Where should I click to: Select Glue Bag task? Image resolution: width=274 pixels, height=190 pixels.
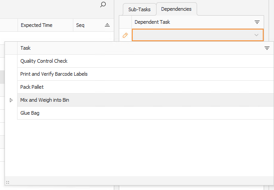[145, 113]
